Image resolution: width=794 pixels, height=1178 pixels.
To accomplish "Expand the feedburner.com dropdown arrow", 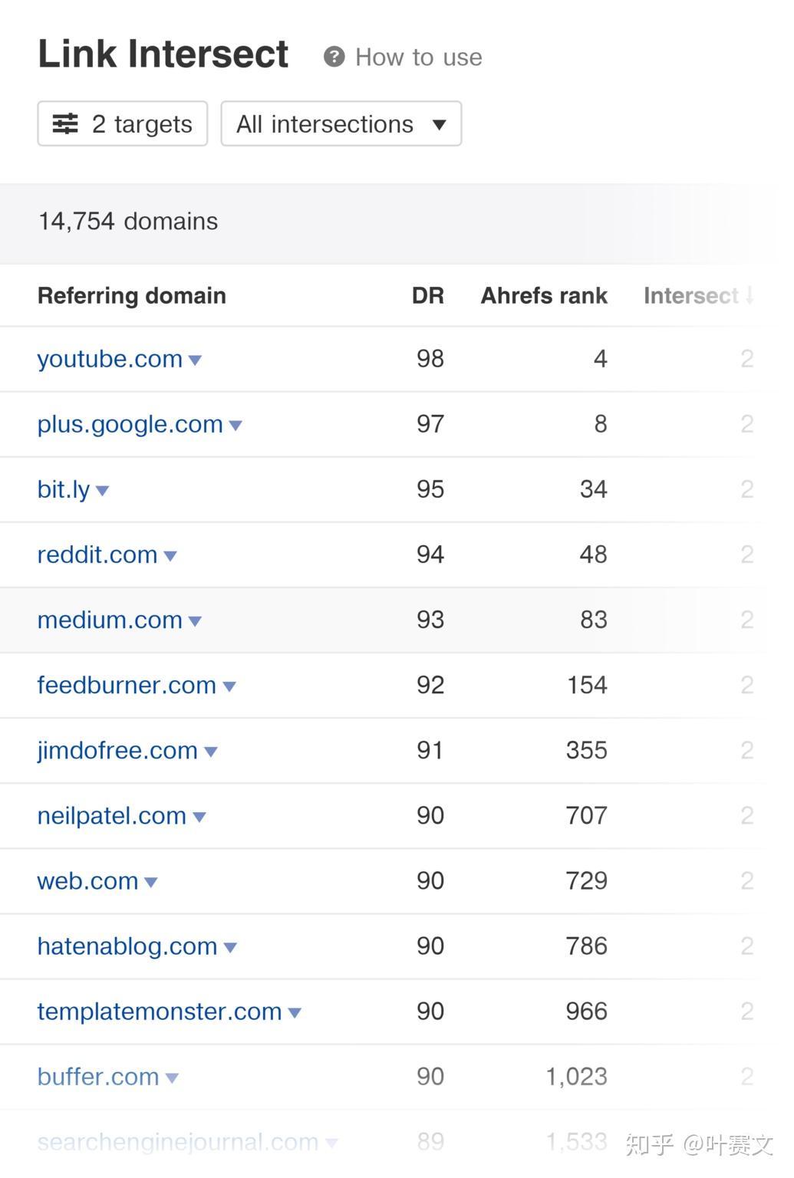I will point(229,686).
